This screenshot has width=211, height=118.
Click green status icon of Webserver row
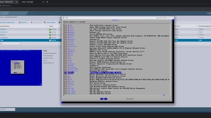(x=50, y=32)
